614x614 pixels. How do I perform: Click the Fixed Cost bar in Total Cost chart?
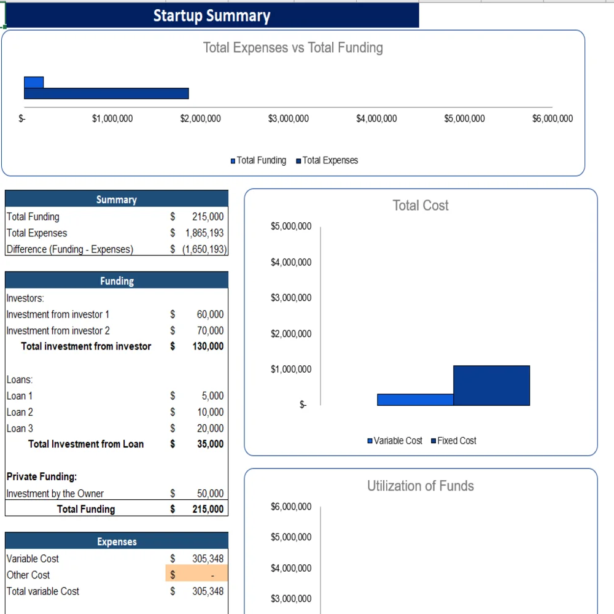tap(491, 385)
